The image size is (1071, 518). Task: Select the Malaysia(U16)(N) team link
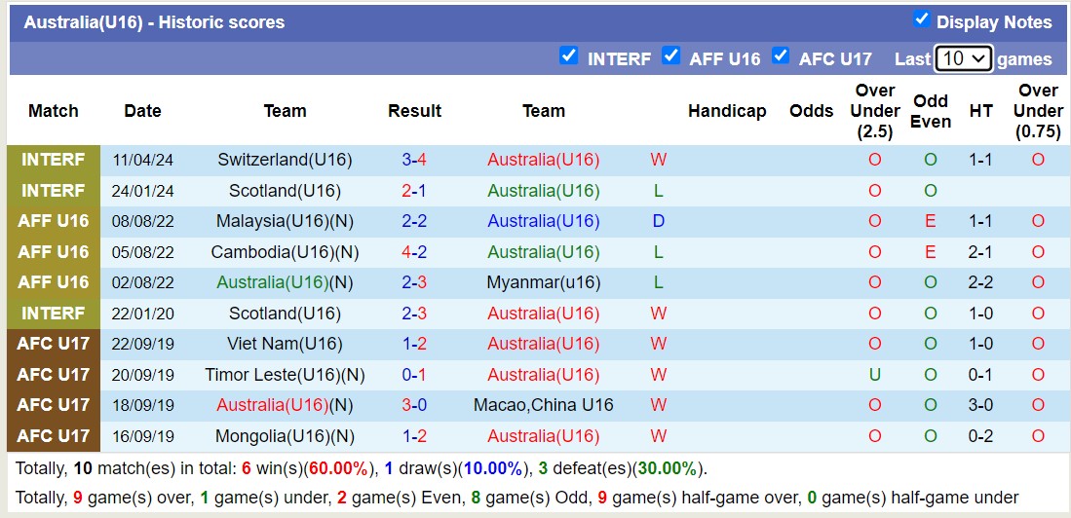[285, 221]
